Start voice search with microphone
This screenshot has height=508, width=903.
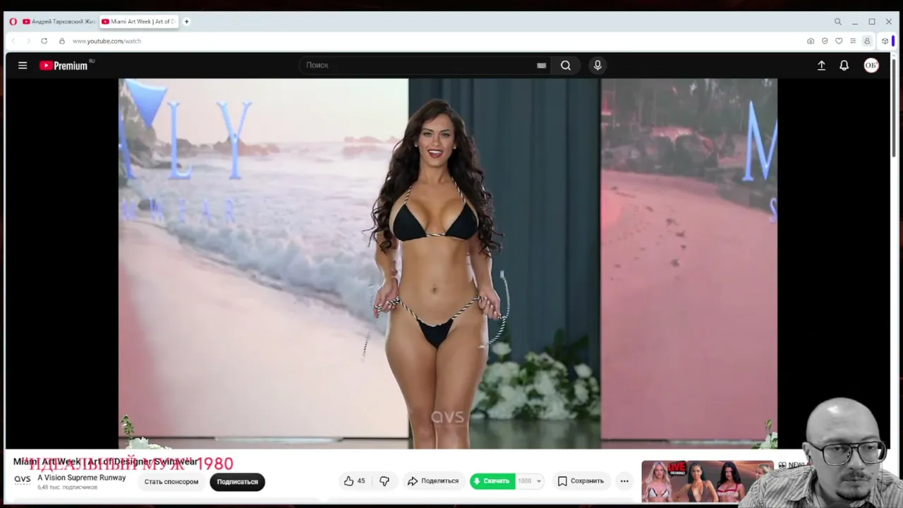pos(598,66)
